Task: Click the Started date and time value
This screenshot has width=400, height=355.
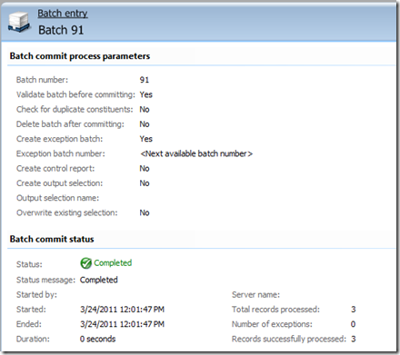Action: click(122, 310)
